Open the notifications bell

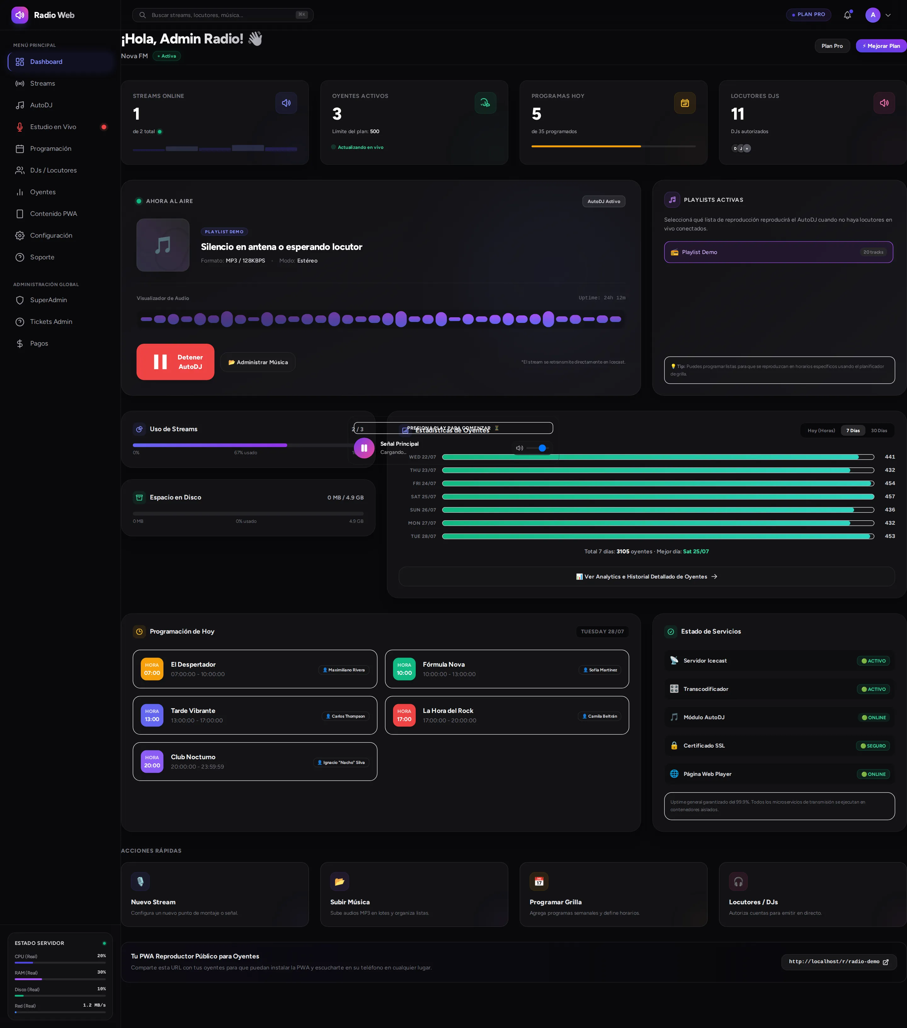pyautogui.click(x=847, y=15)
